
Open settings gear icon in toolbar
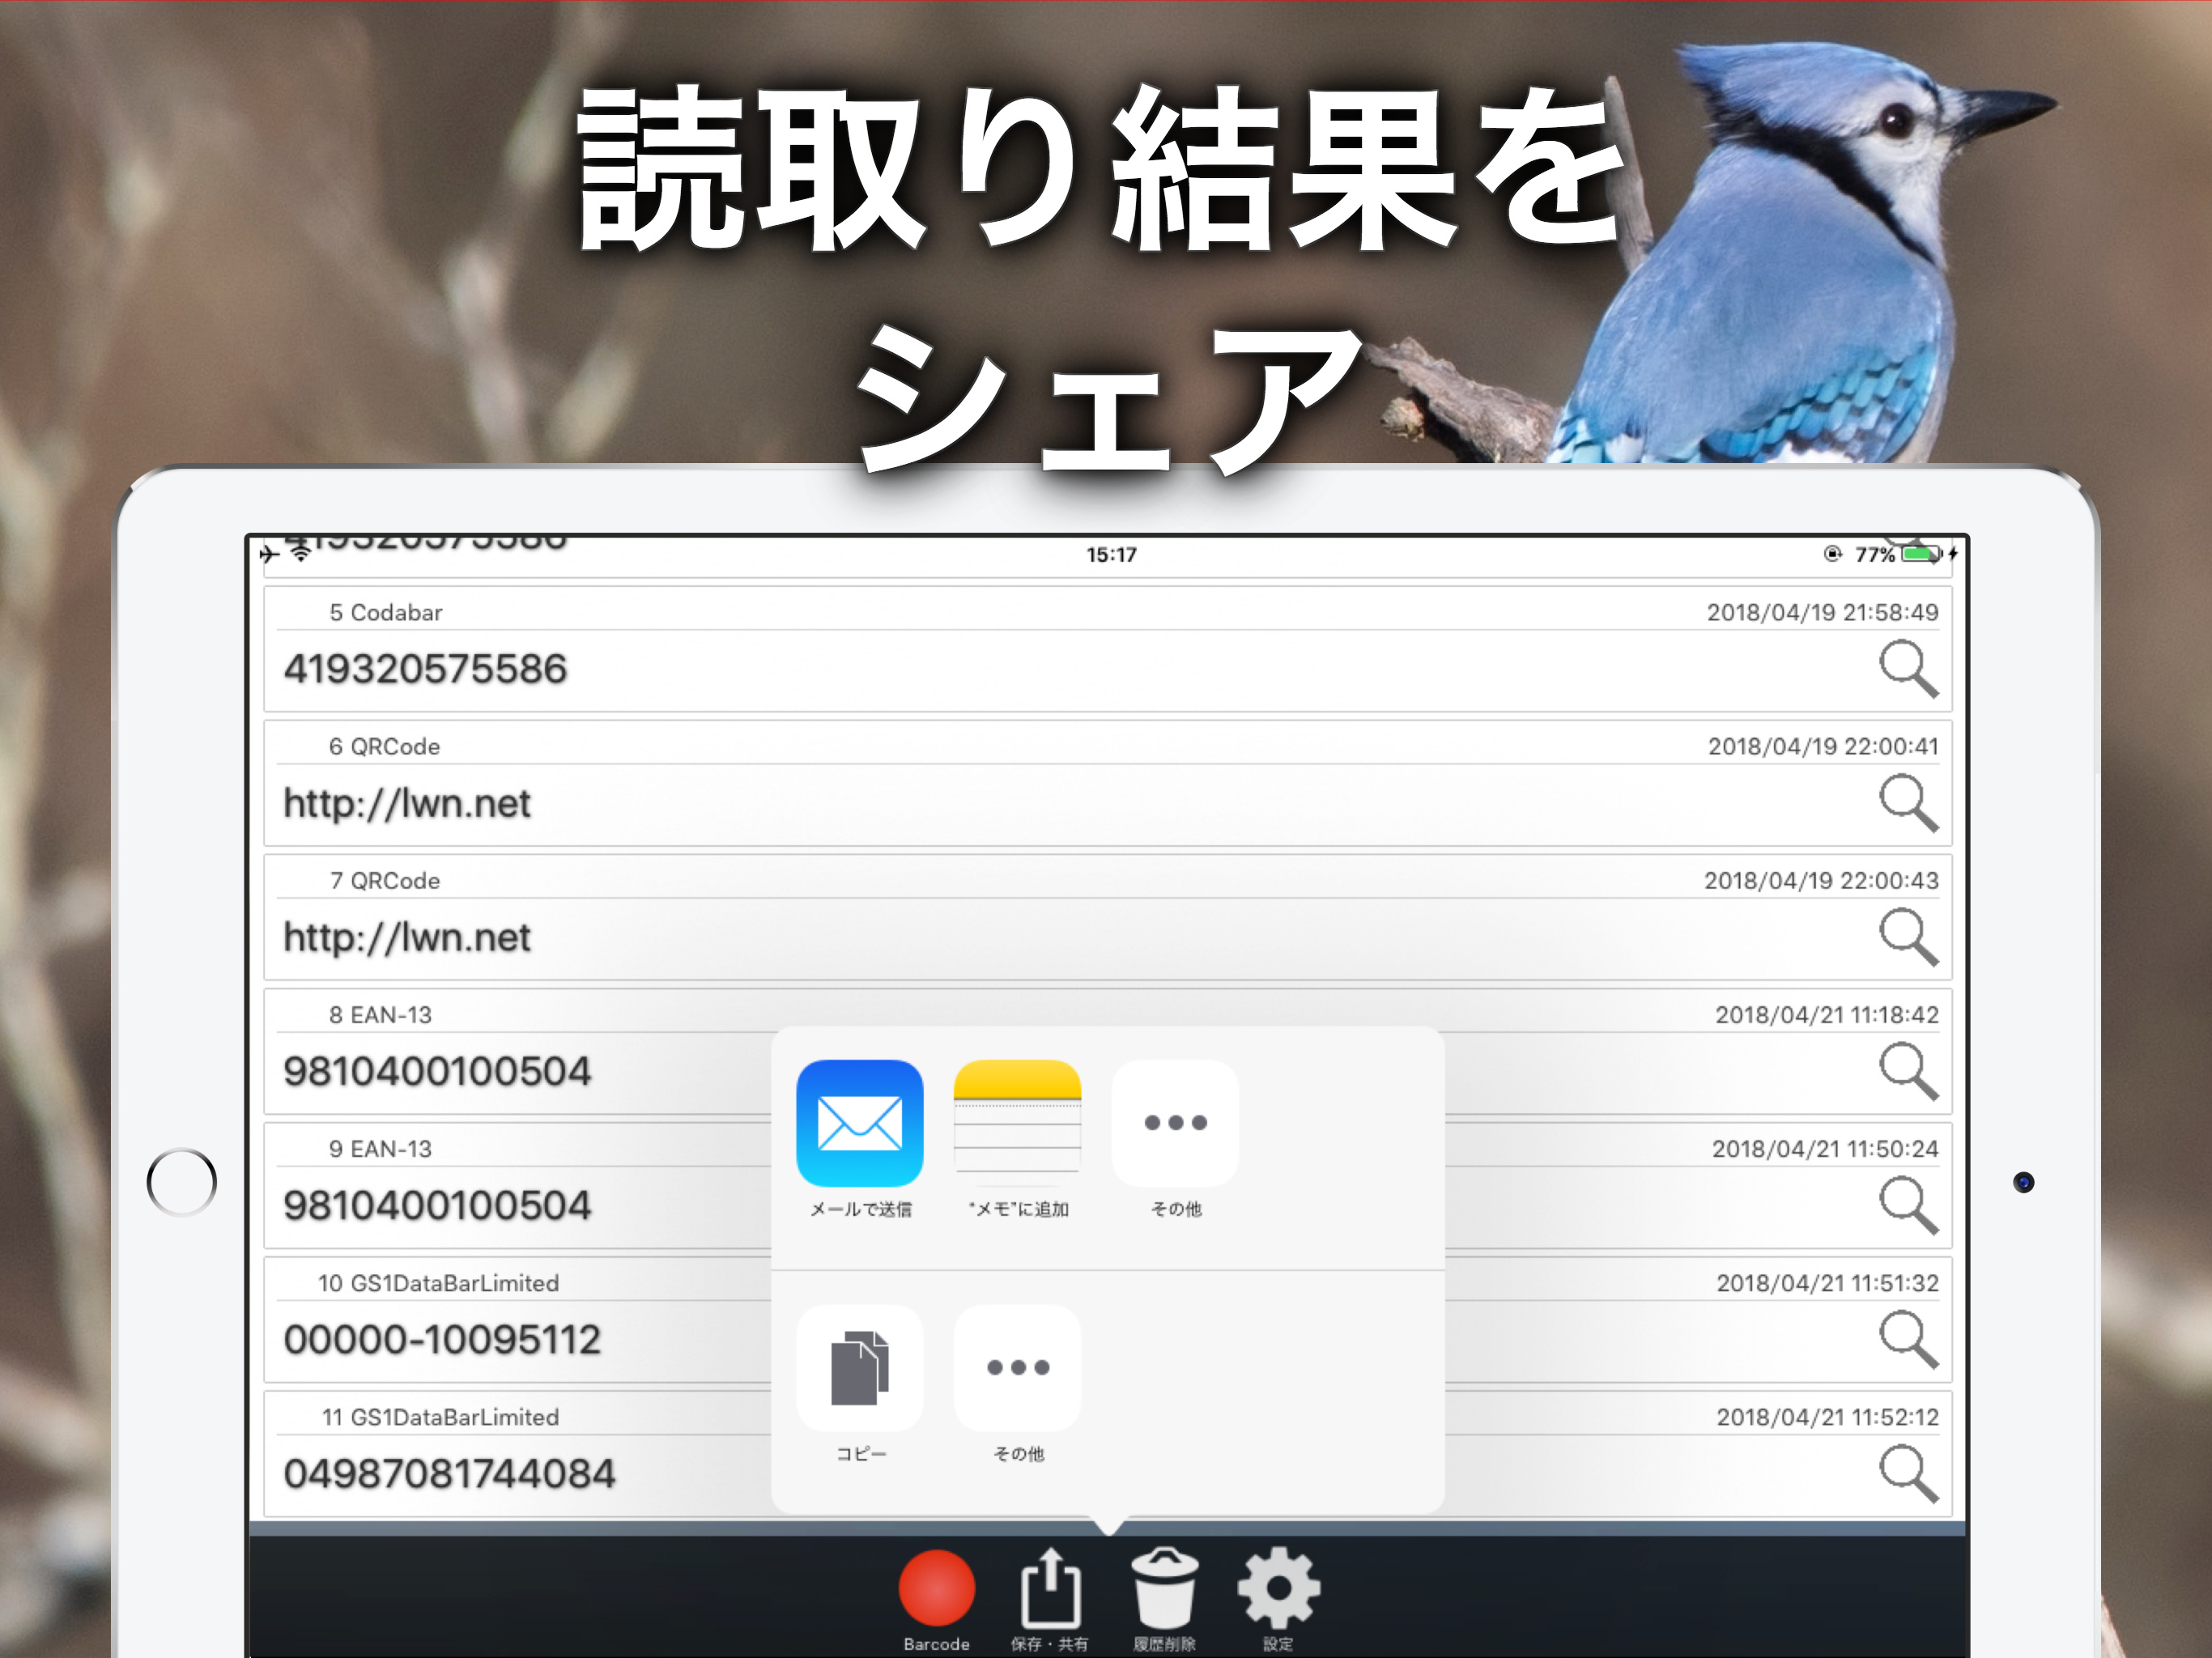tap(1278, 1588)
